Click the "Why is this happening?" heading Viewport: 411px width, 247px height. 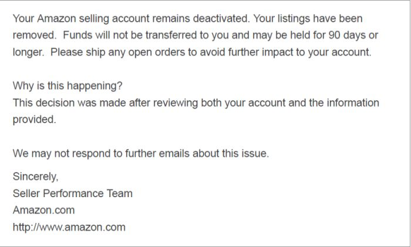click(68, 86)
